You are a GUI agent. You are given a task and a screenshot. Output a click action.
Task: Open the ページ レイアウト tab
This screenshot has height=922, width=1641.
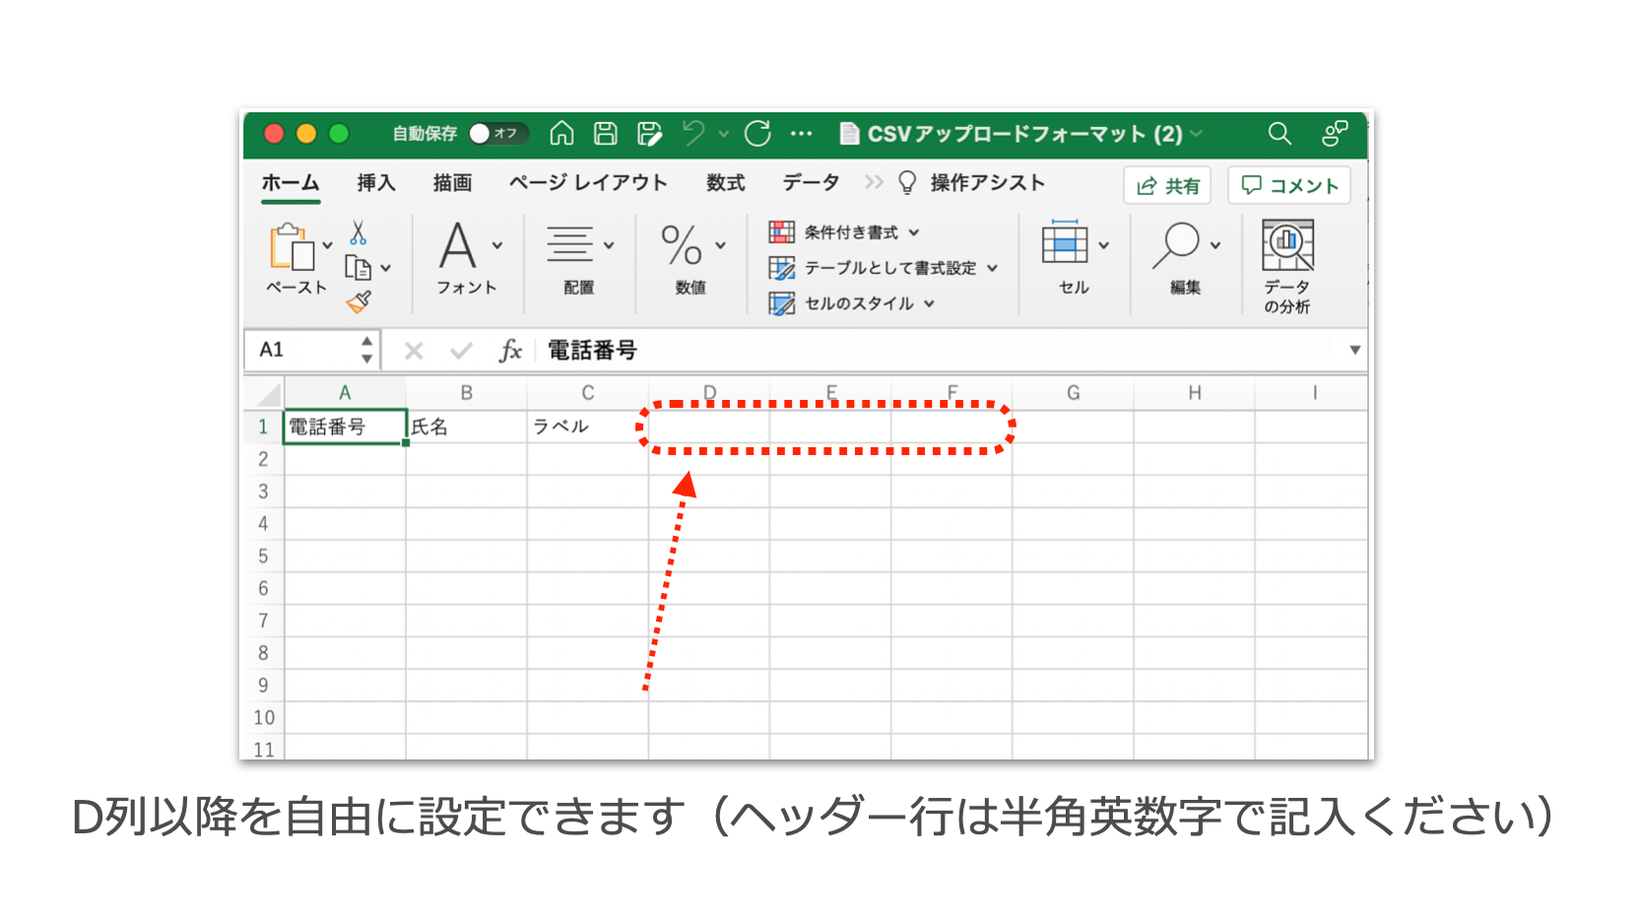pos(587,182)
